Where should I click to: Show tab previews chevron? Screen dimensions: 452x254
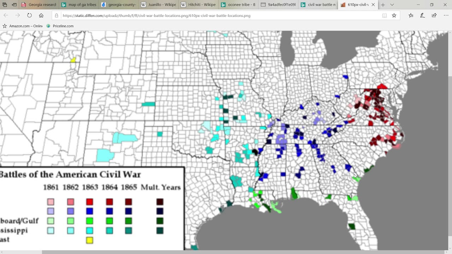click(x=392, y=5)
